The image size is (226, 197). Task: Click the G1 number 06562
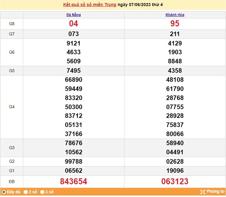click(x=73, y=171)
